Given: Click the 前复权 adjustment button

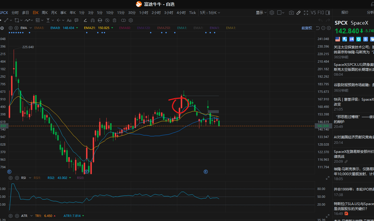Looking at the screenshot, I should (x=307, y=28).
